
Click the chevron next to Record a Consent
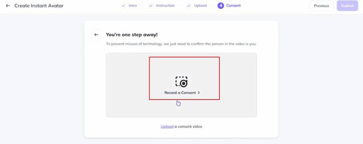pyautogui.click(x=199, y=92)
